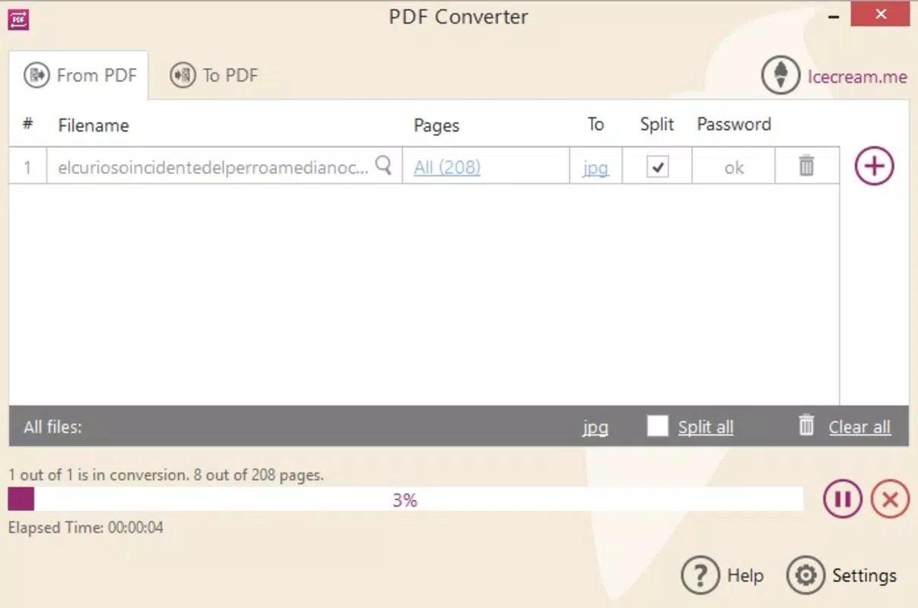918x608 pixels.
Task: Click the Clear all link
Action: pos(859,427)
